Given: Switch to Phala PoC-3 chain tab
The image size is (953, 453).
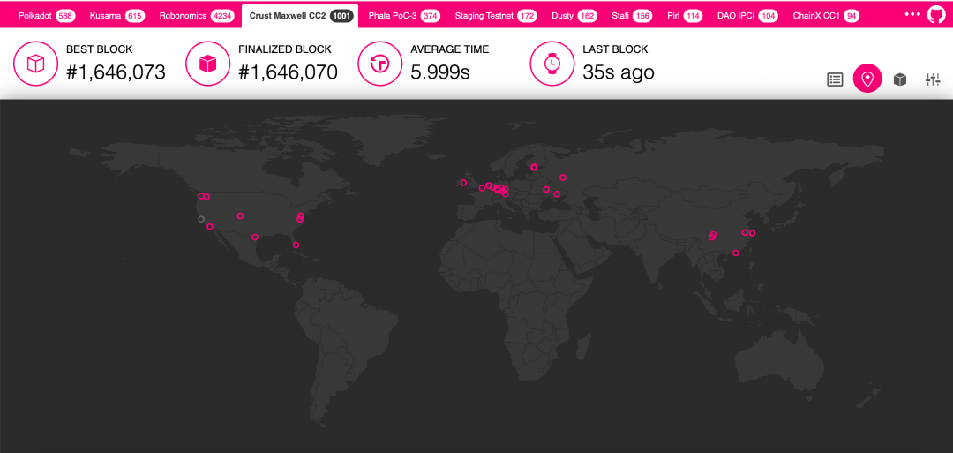Looking at the screenshot, I should click(403, 16).
